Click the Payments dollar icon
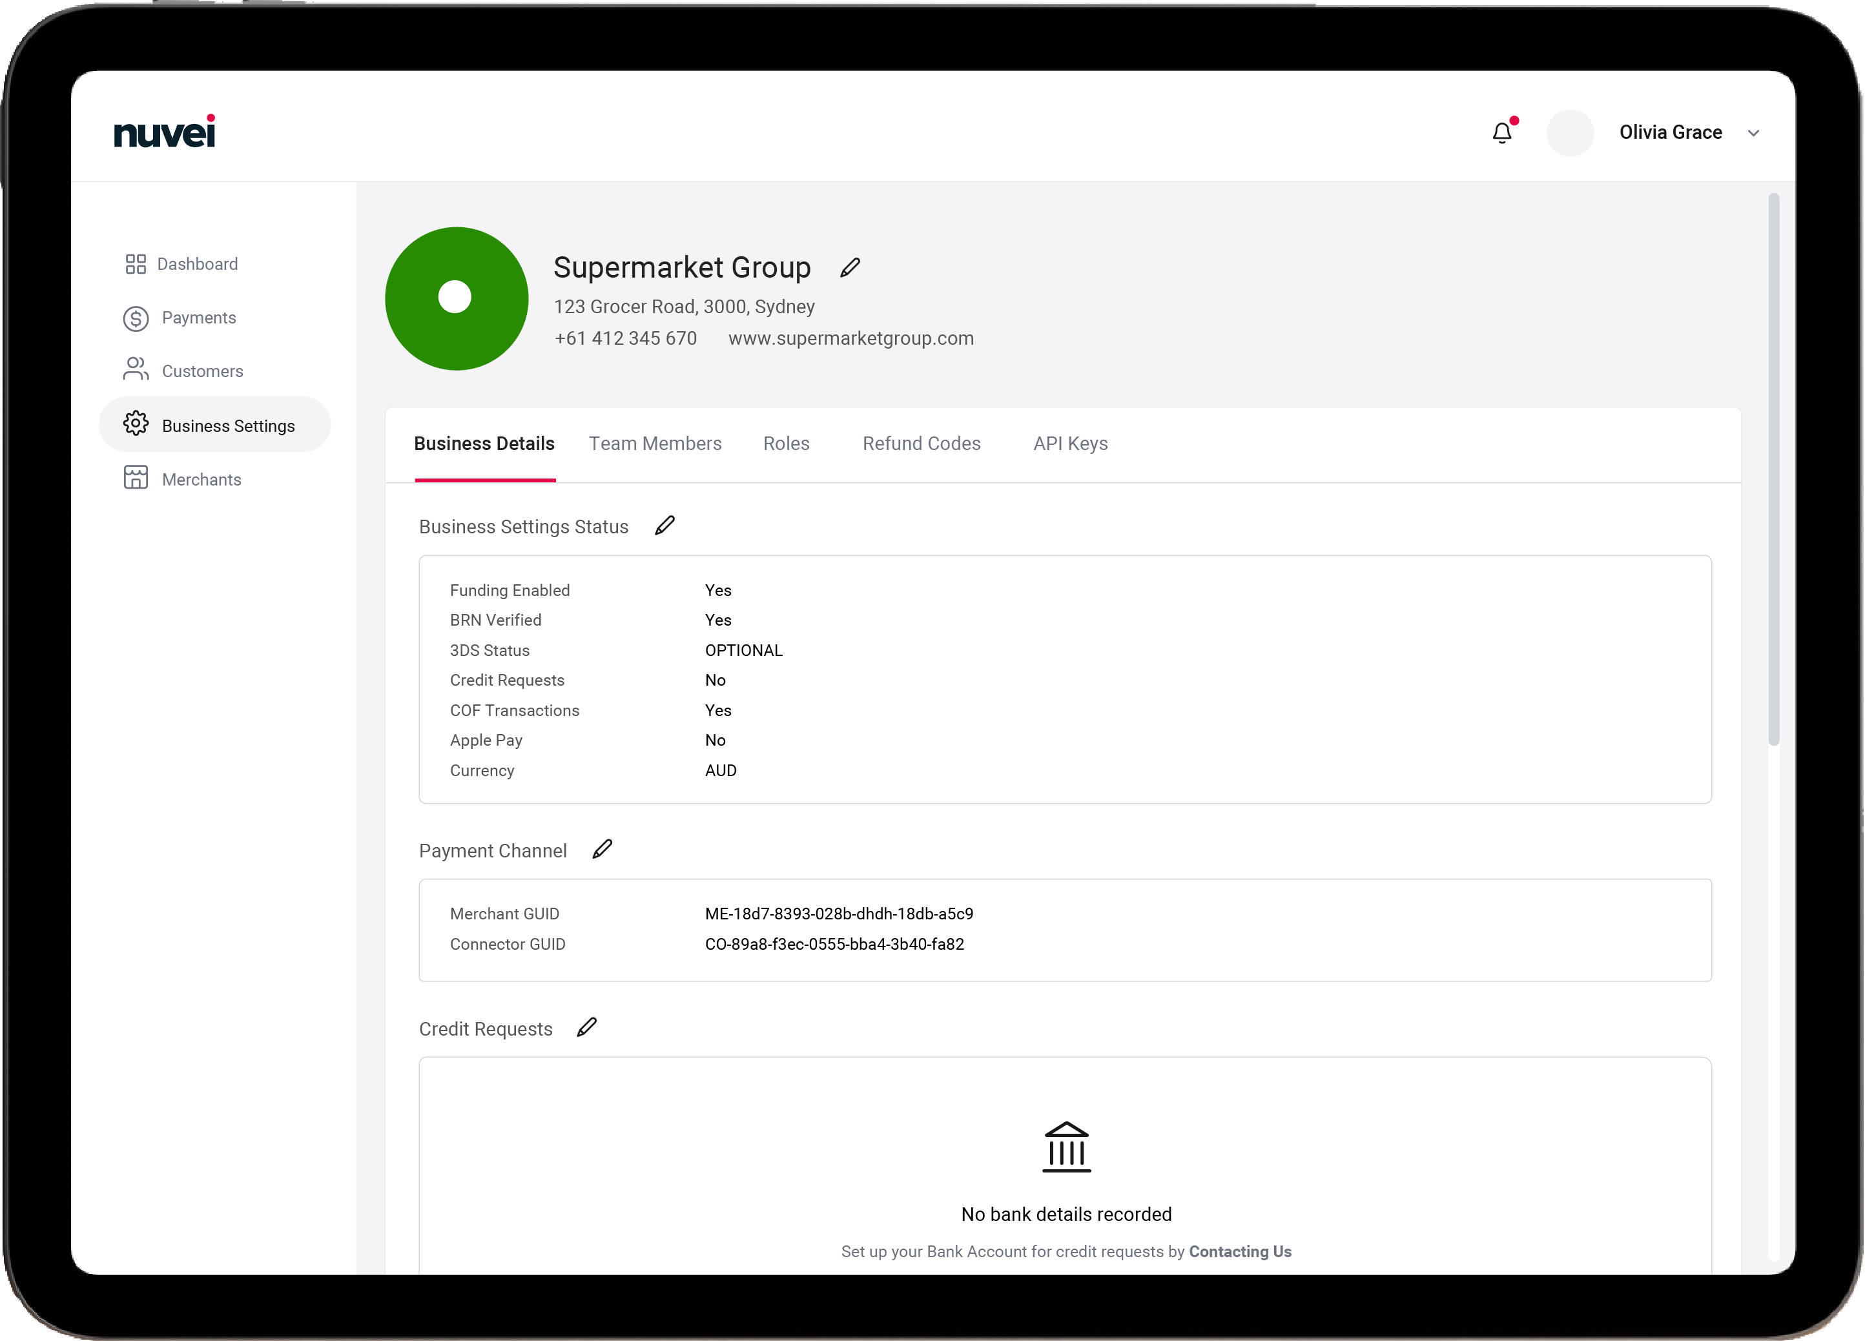The width and height of the screenshot is (1865, 1341). 136,318
